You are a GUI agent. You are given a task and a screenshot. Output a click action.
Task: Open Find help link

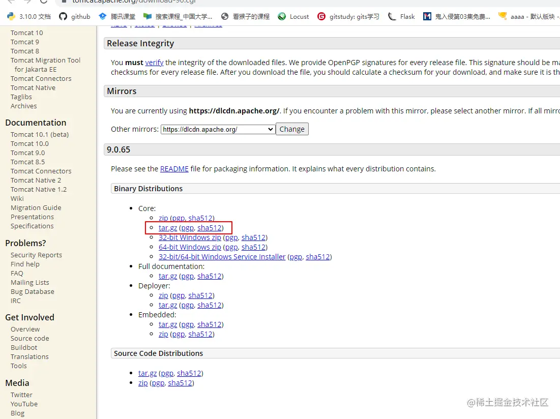pyautogui.click(x=25, y=264)
